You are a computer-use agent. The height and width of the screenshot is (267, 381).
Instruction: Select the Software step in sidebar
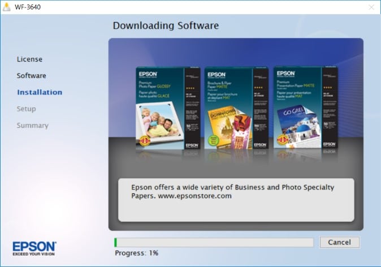31,76
